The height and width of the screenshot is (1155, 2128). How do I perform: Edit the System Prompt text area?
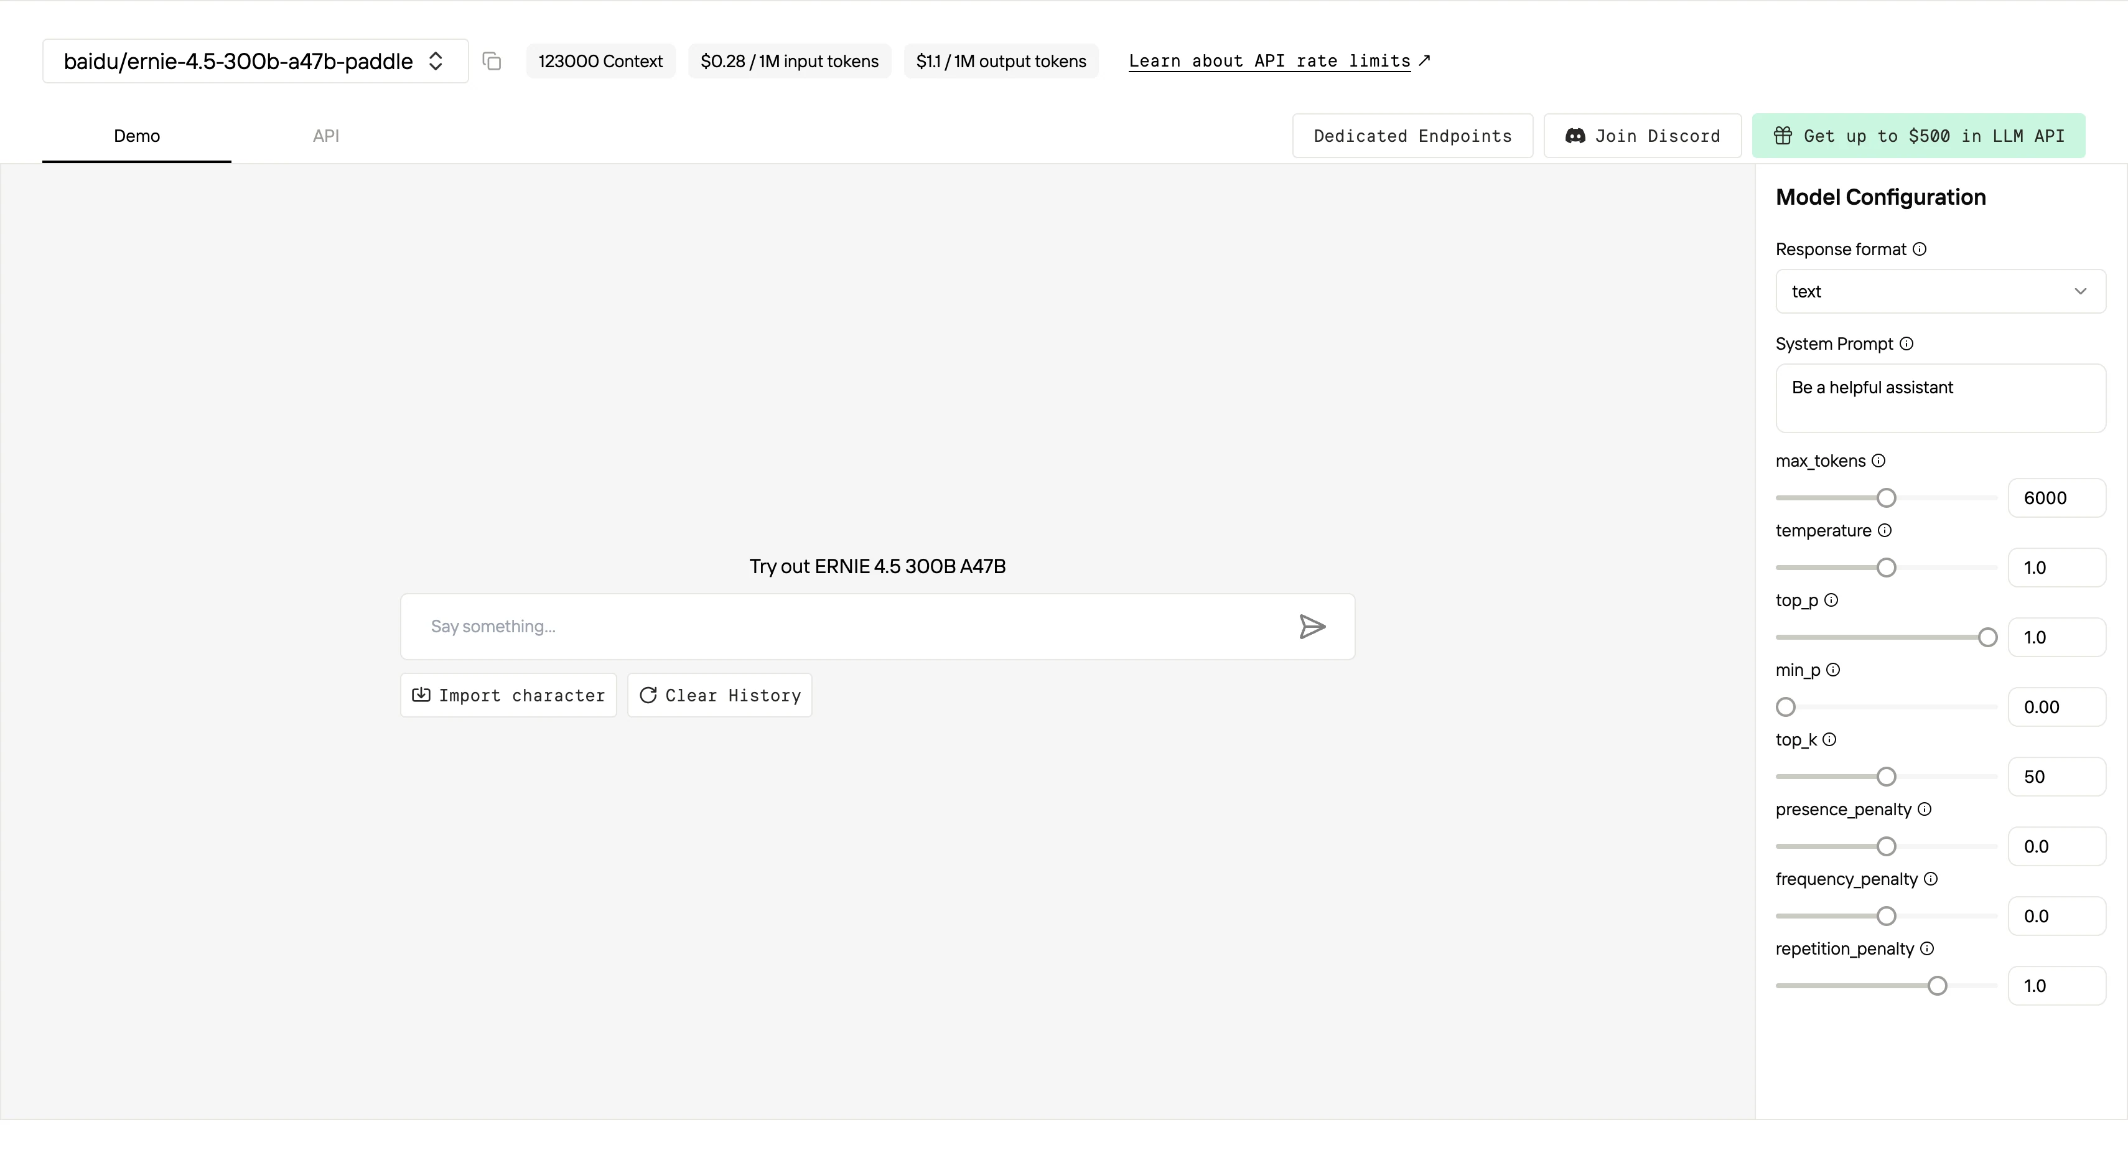point(1941,398)
